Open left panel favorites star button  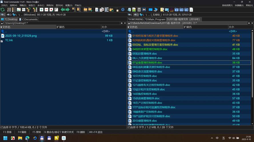click(122, 23)
